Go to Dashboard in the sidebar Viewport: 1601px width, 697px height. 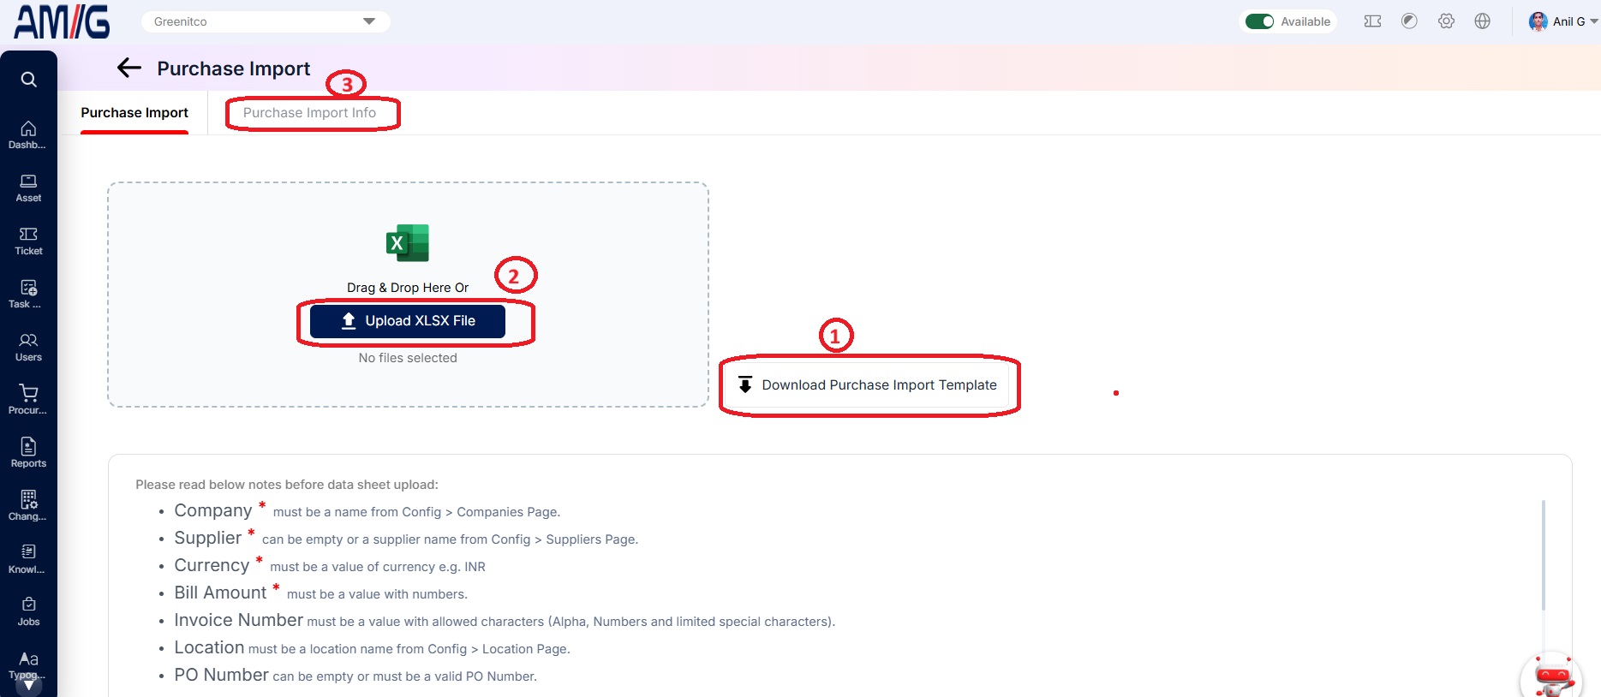point(28,134)
